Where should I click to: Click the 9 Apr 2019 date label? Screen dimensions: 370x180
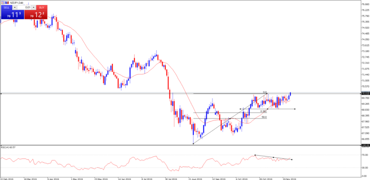[x=53, y=178]
